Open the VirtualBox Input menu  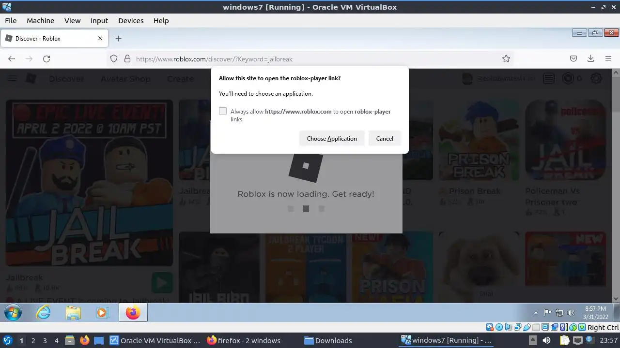pos(99,21)
